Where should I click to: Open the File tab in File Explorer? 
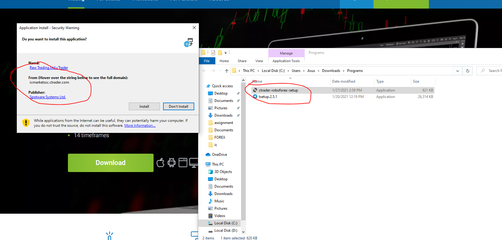(207, 61)
